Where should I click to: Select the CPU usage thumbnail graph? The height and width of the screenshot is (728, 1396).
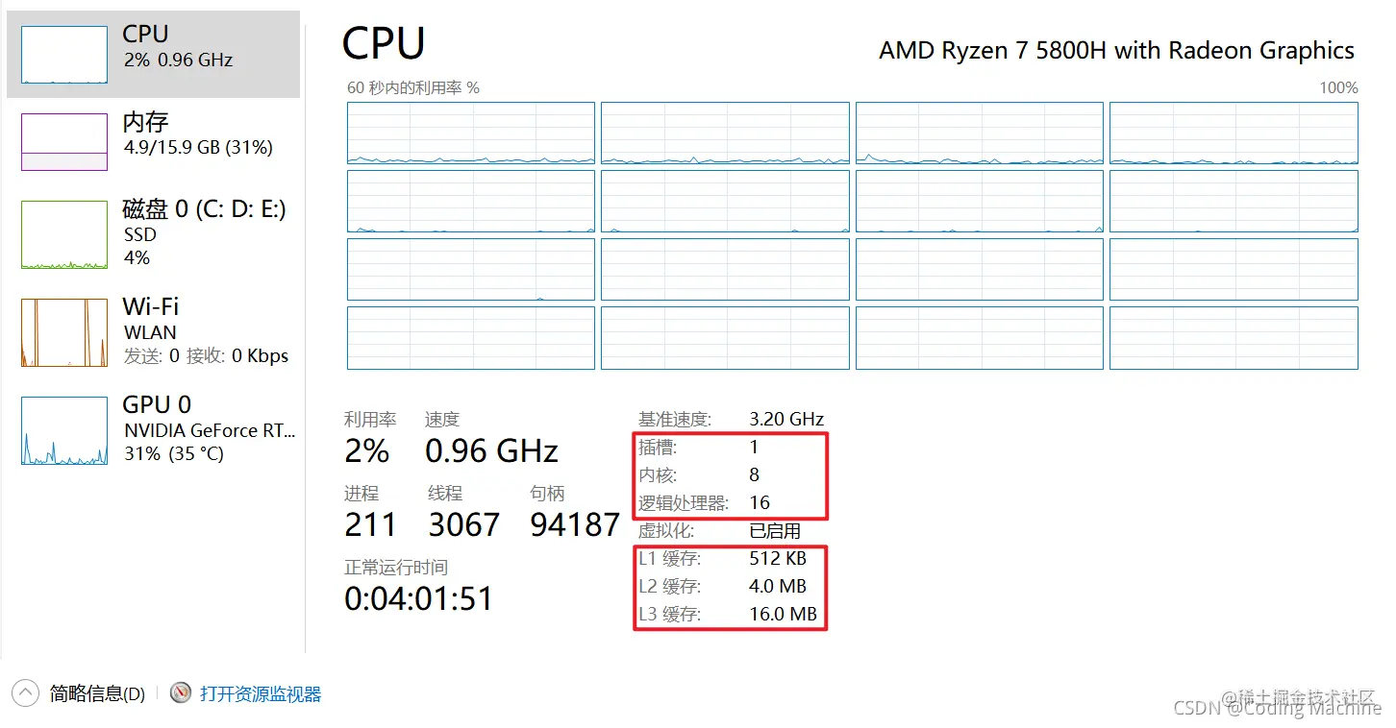pos(64,55)
